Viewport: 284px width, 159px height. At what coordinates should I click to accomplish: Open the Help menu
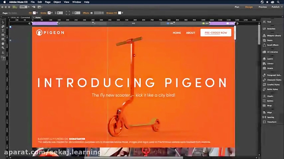[x=86, y=2]
